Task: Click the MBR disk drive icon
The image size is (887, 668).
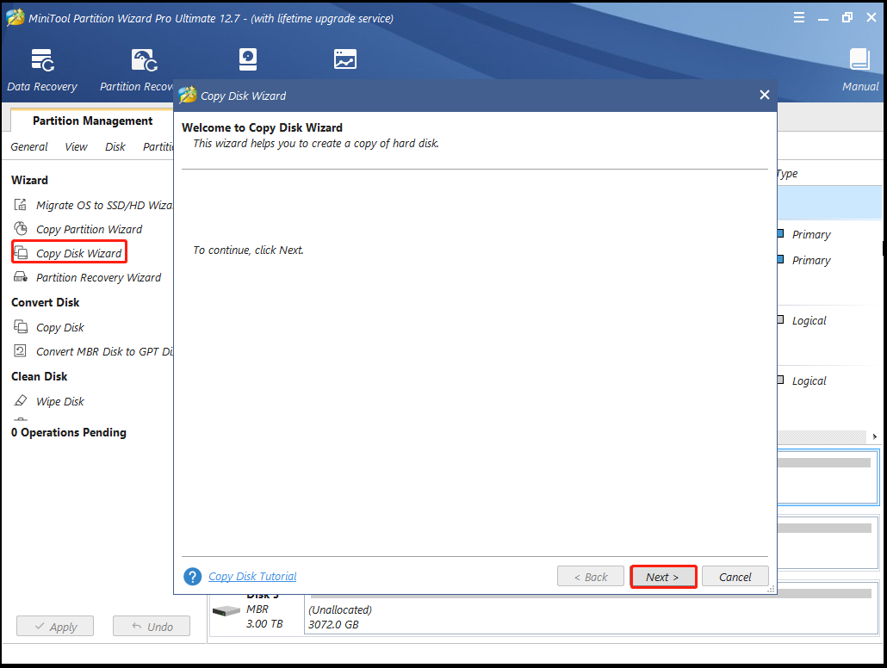Action: click(226, 611)
